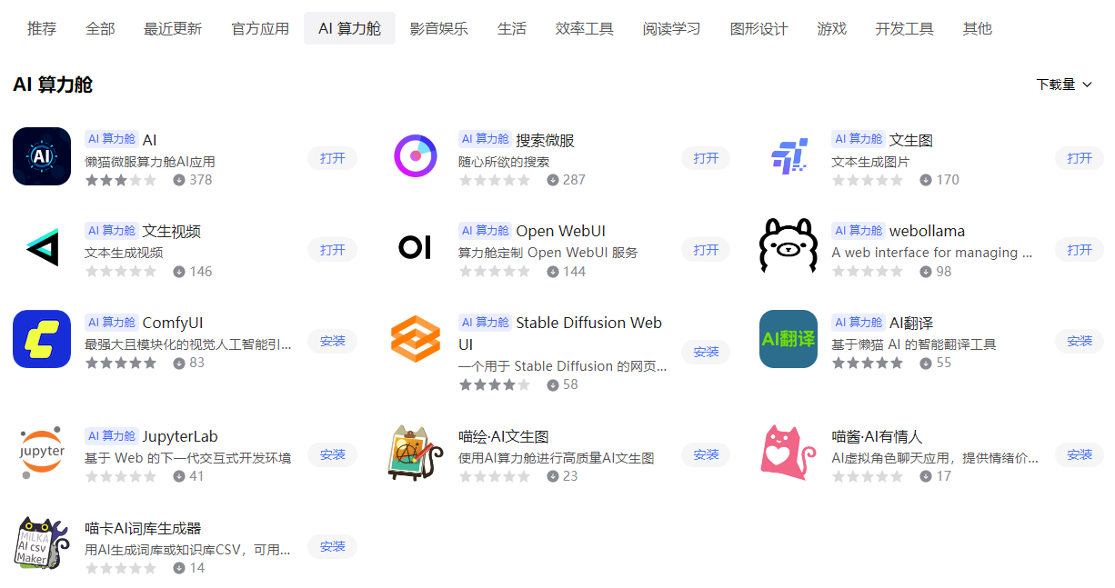Click the webollama llama icon
1115x588 pixels.
(x=789, y=246)
